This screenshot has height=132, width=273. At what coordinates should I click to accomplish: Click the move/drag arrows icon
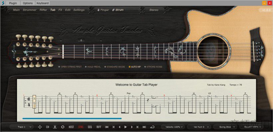coord(40,127)
